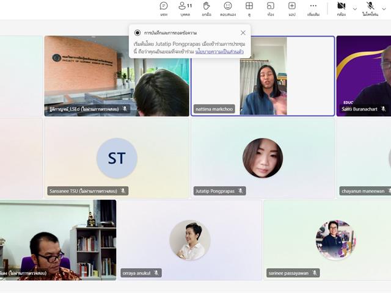391x293 pixels.
Task: Select sarinee passayawan's participant tile
Action: (327, 240)
